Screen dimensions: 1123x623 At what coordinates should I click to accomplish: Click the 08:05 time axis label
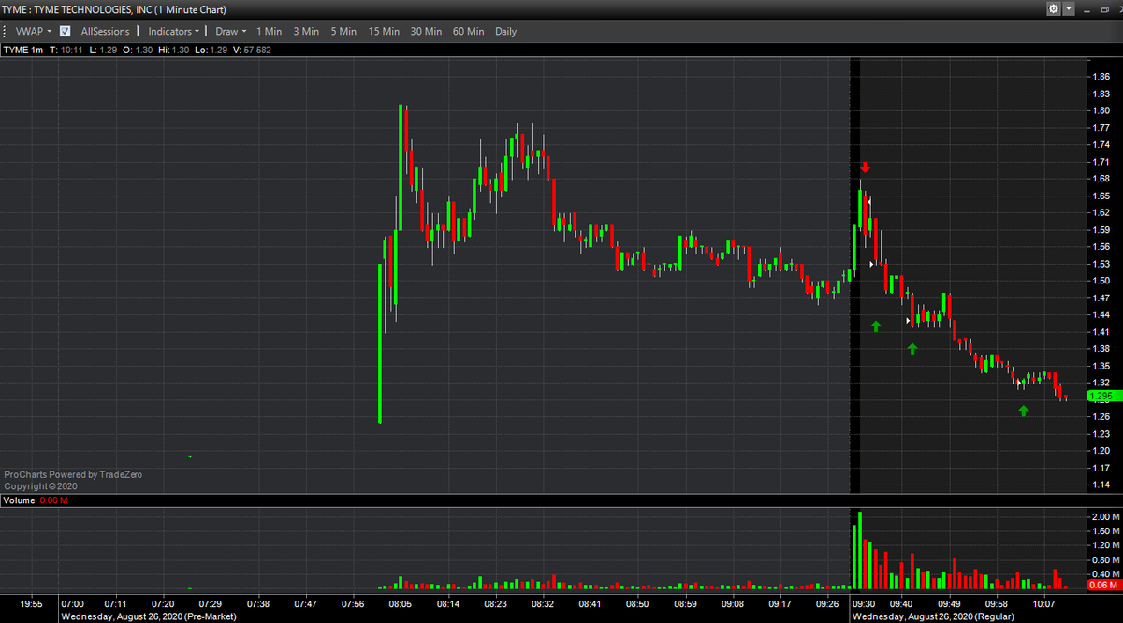[x=402, y=604]
